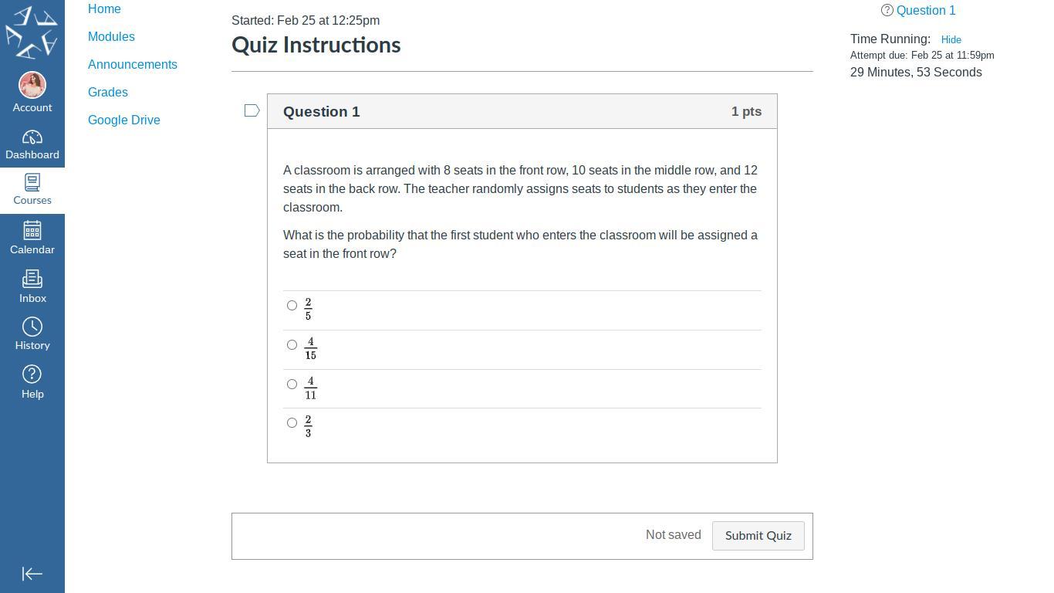Select the 4/15 answer radio button

(x=292, y=345)
